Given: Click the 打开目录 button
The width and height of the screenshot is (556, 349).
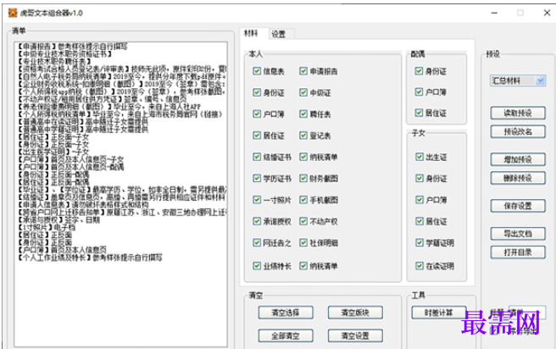Looking at the screenshot, I should click(518, 252).
